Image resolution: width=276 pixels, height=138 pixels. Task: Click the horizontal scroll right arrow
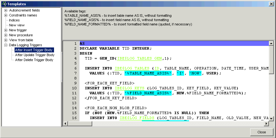pyautogui.click(x=266, y=124)
